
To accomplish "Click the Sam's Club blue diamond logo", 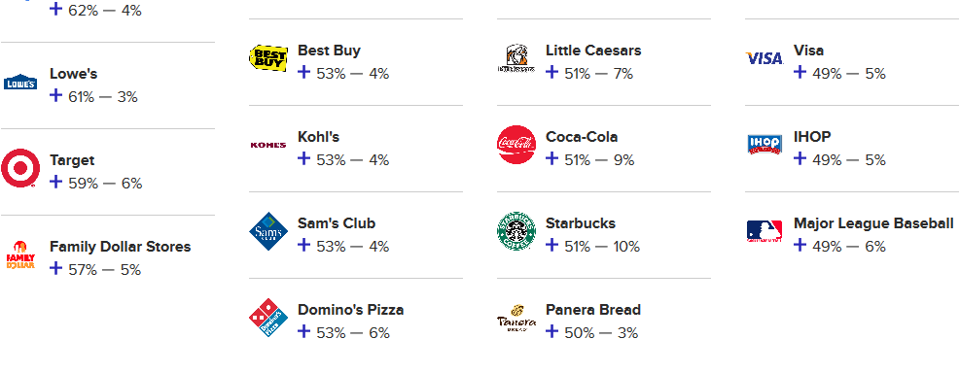I will (x=268, y=232).
